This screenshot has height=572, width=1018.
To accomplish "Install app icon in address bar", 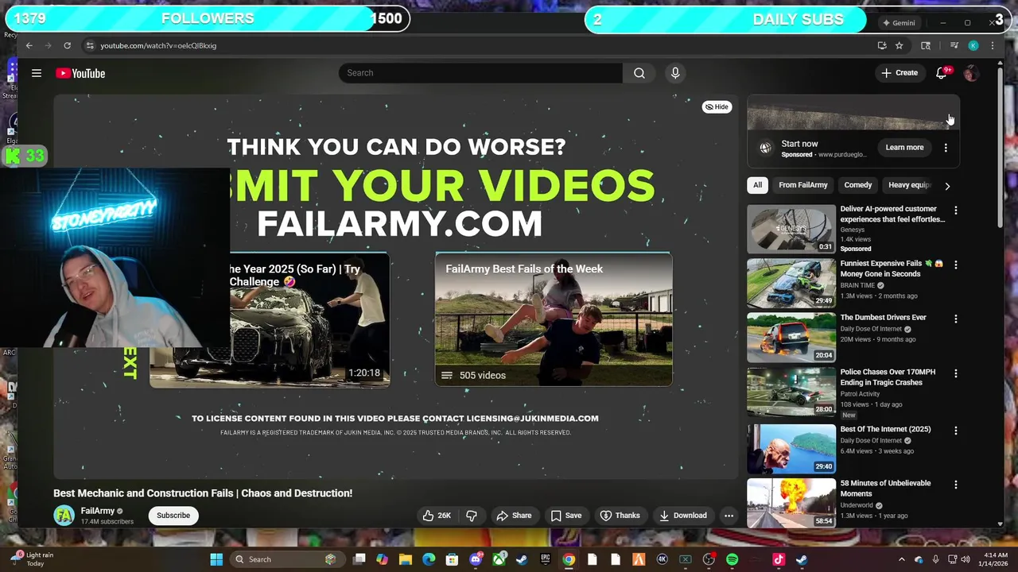I will pyautogui.click(x=882, y=45).
